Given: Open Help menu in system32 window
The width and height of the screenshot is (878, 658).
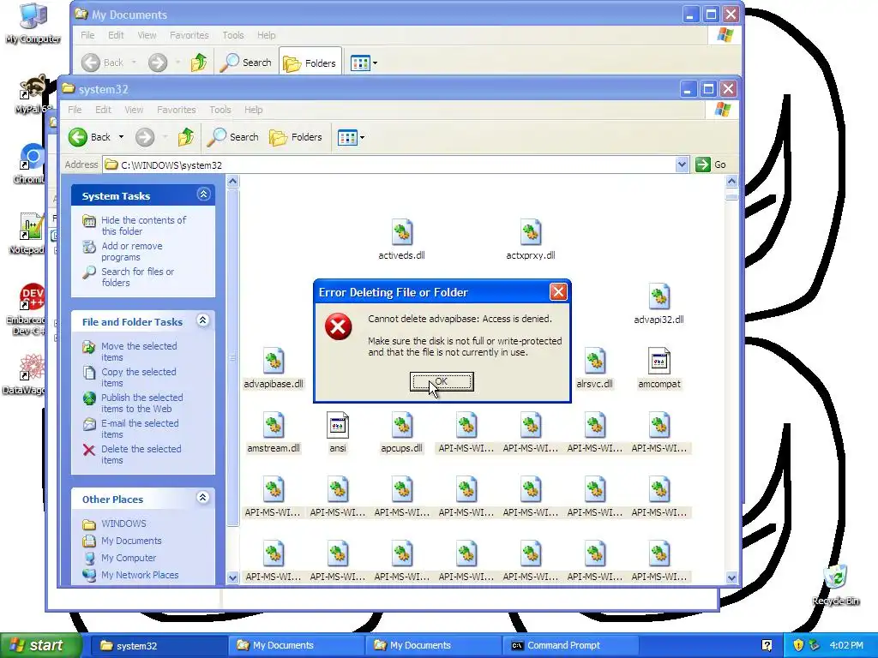Looking at the screenshot, I should (x=253, y=110).
